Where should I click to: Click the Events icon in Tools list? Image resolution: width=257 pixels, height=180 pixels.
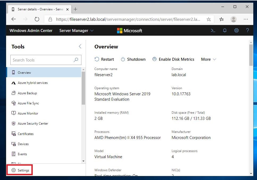[14, 154]
